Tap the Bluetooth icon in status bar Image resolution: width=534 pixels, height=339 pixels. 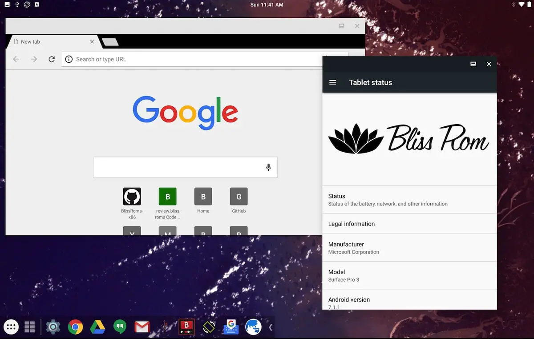coord(513,4)
